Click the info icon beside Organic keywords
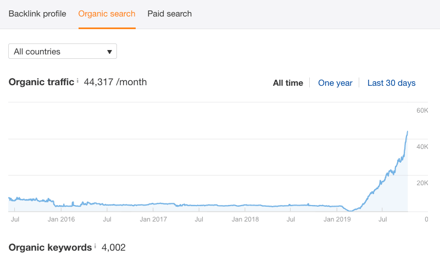 point(96,246)
